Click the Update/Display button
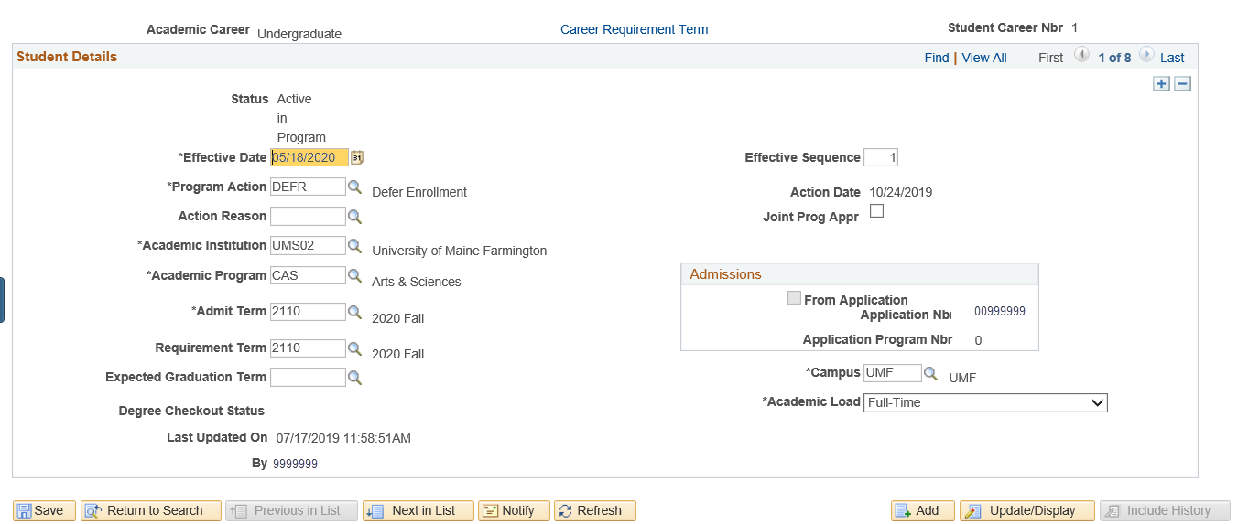Image resolution: width=1238 pixels, height=524 pixels. [1027, 510]
